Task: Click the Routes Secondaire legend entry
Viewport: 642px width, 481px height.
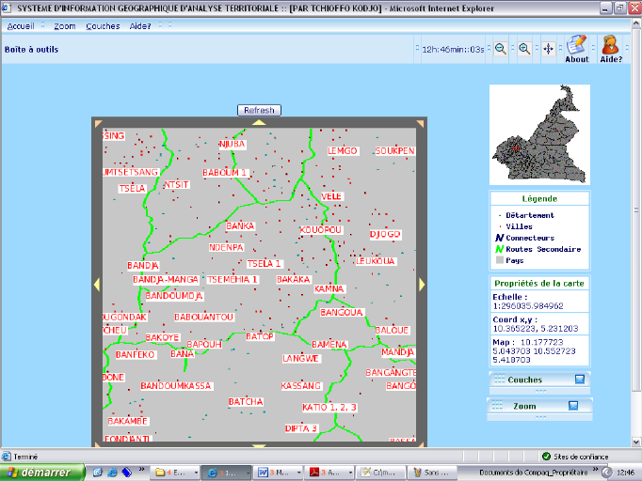Action: [542, 249]
